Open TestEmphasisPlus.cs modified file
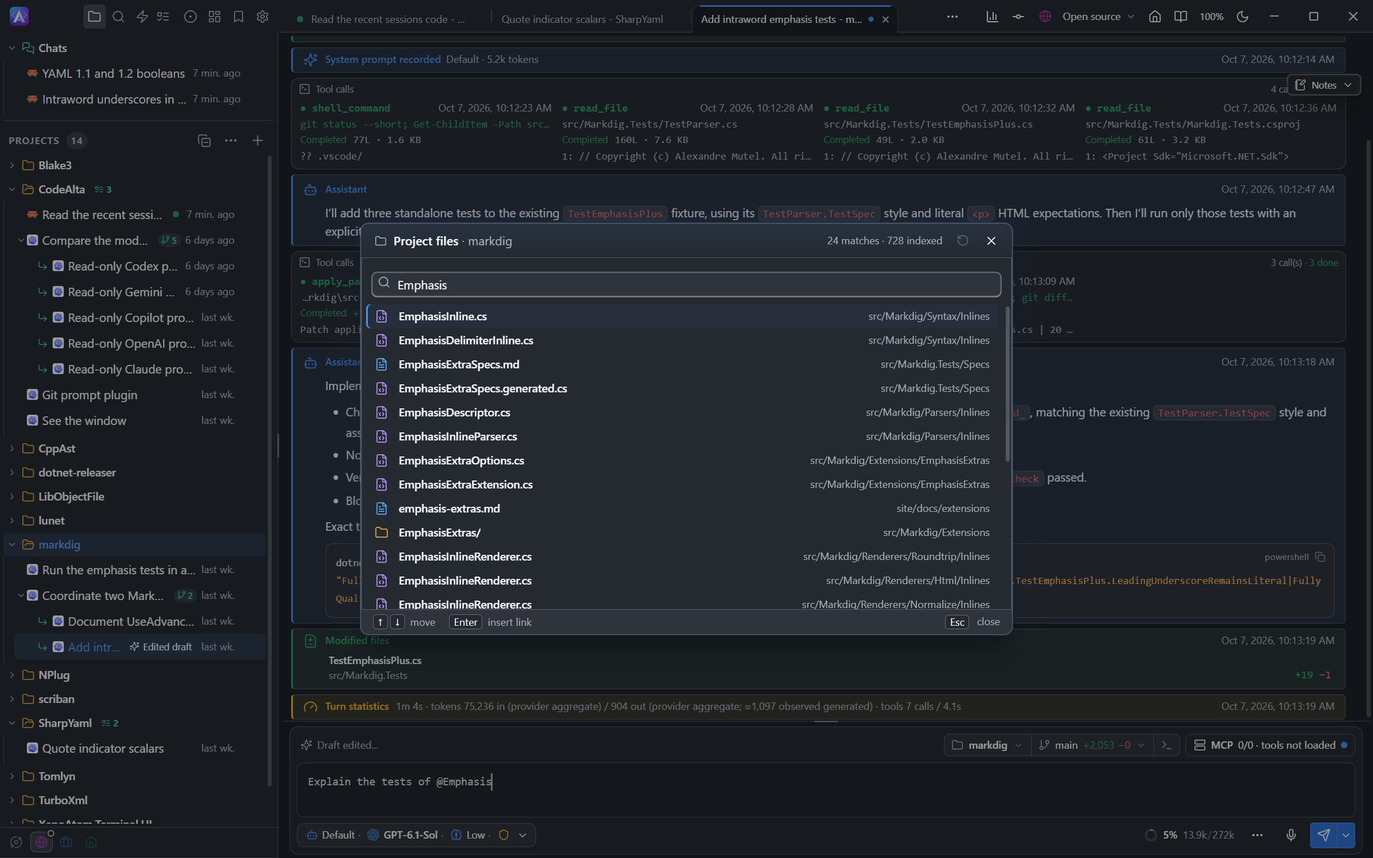The image size is (1373, 858). (375, 661)
